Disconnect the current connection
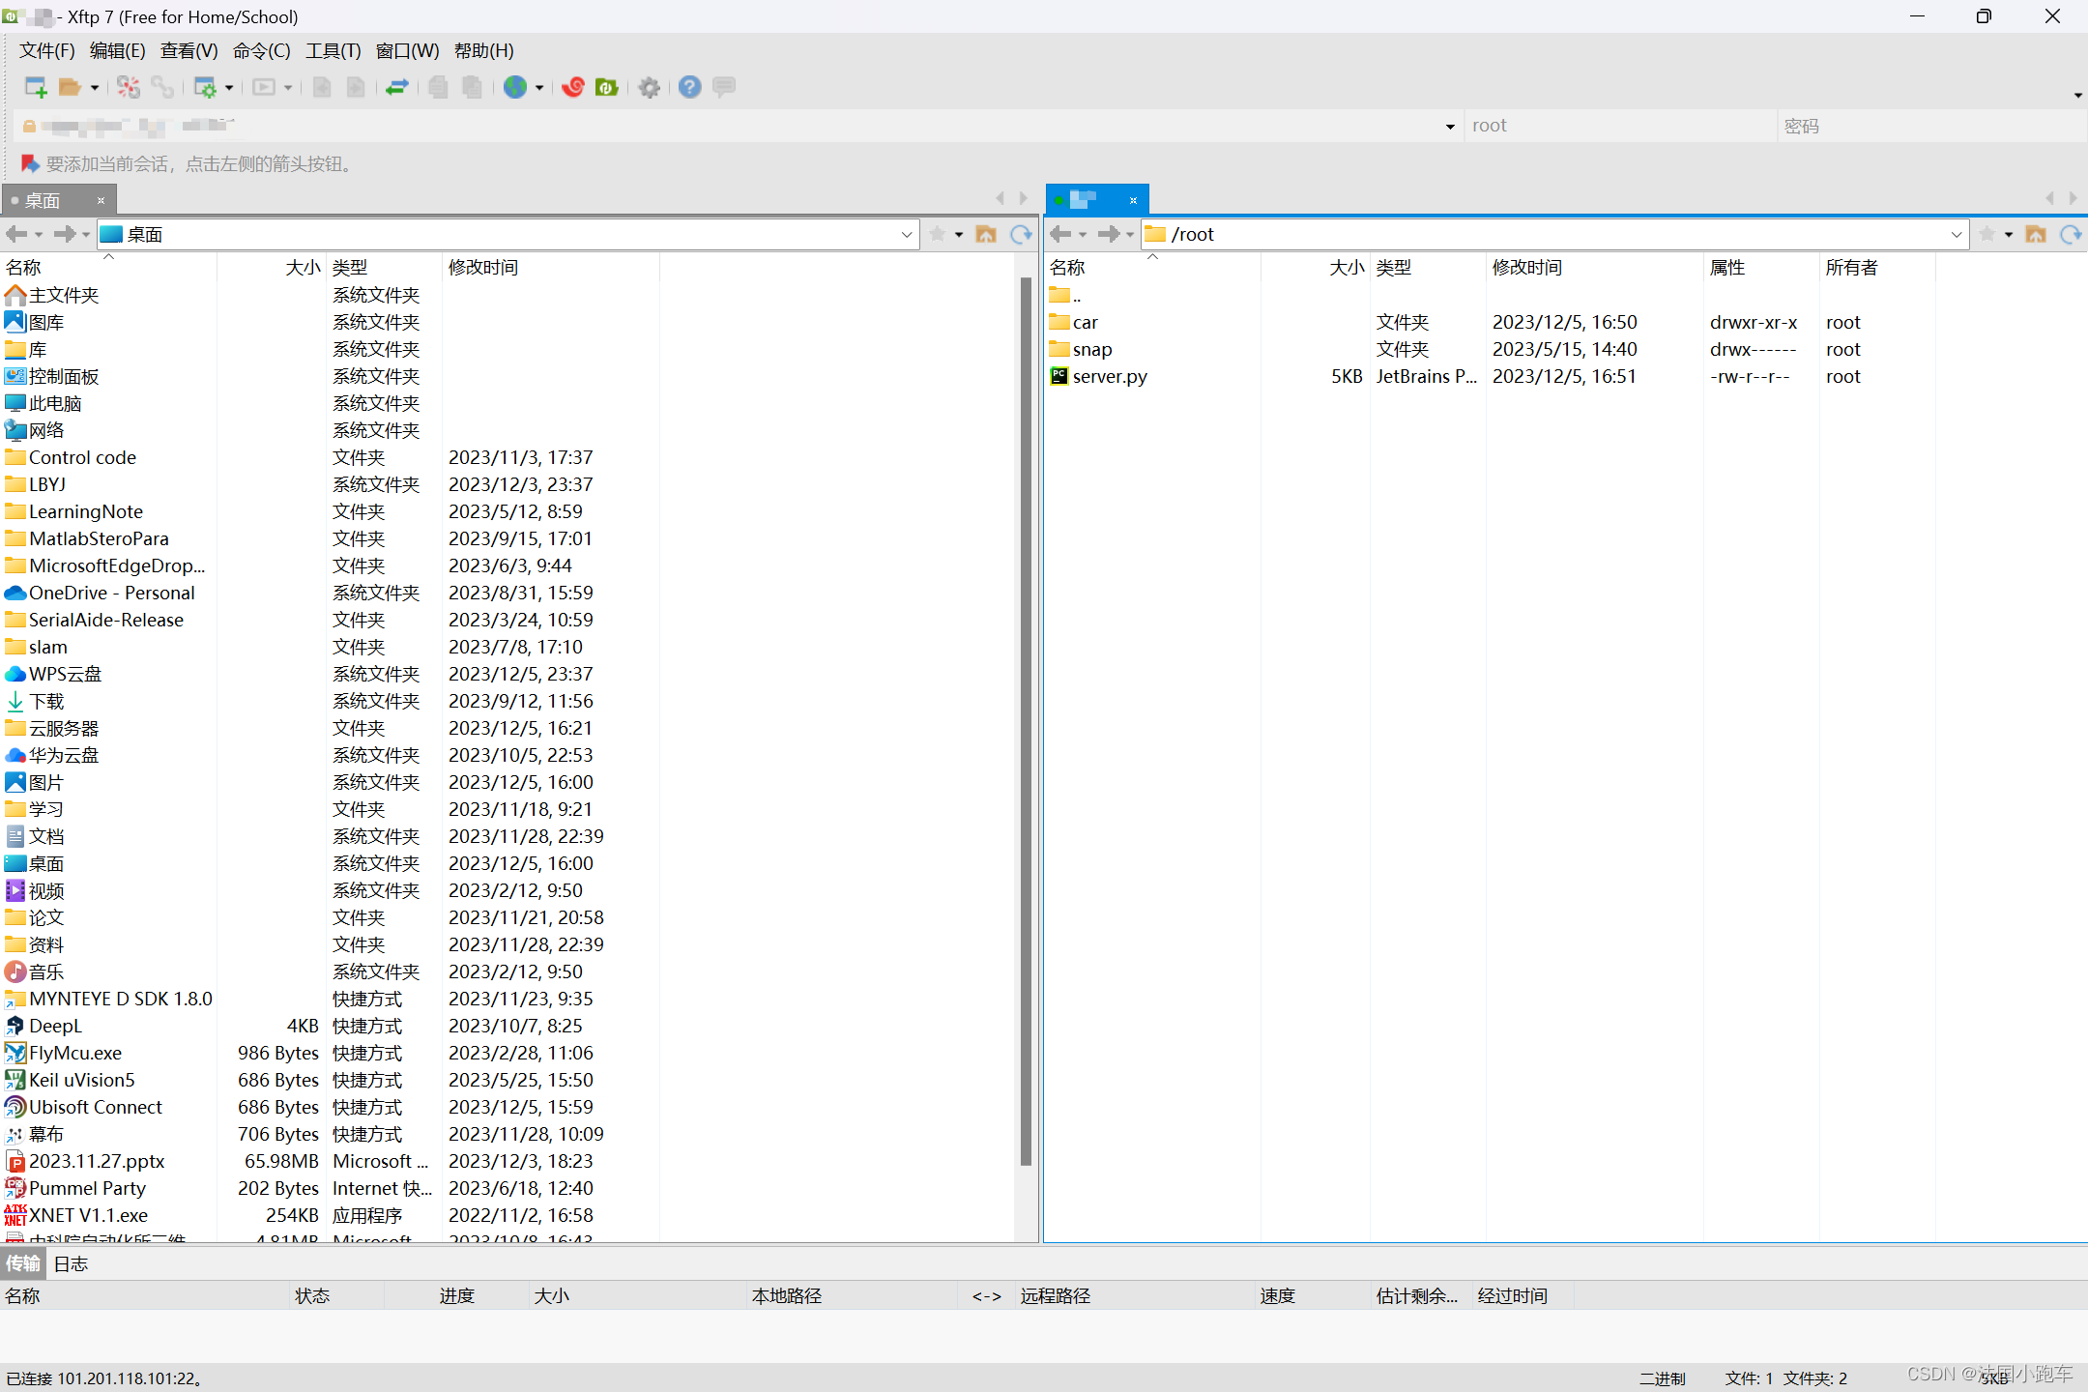2088x1392 pixels. tap(129, 87)
